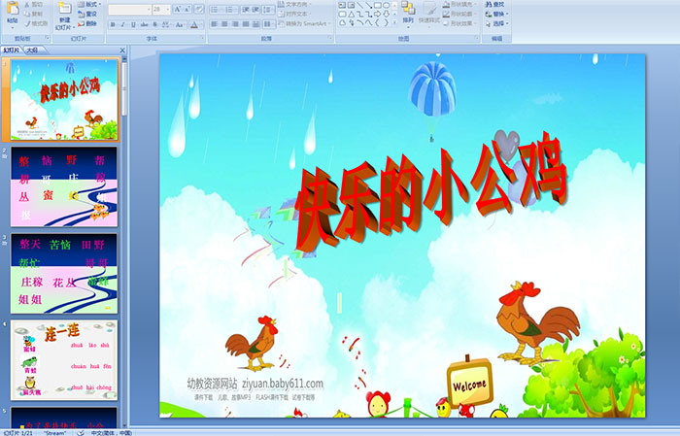680x436 pixels.
Task: Close the slides pane with X
Action: click(122, 50)
